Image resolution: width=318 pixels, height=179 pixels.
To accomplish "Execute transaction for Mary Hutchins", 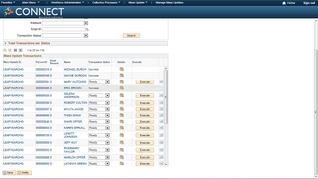I will pyautogui.click(x=145, y=82).
